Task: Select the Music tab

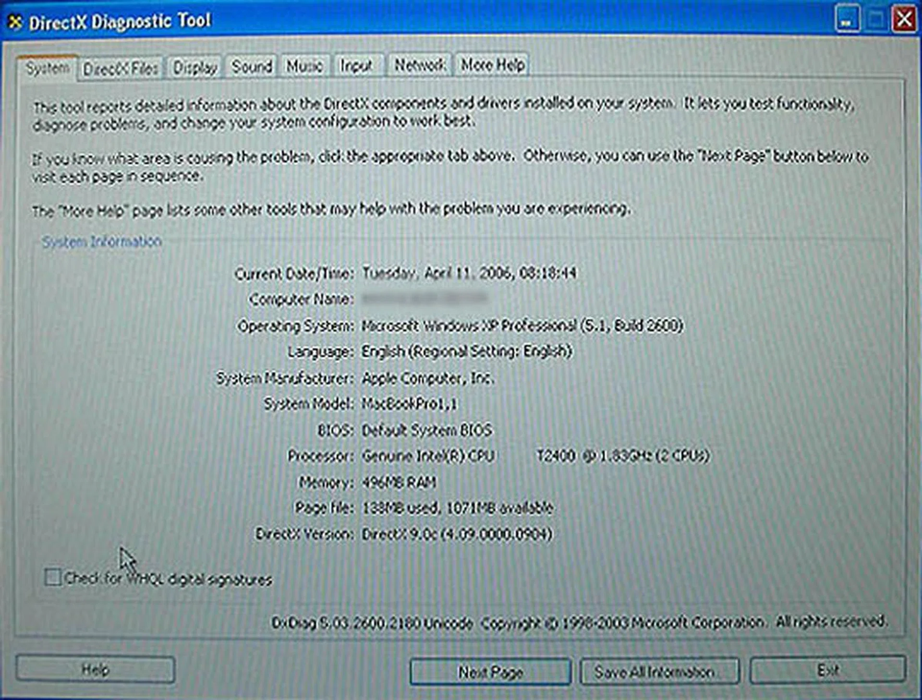Action: (305, 65)
